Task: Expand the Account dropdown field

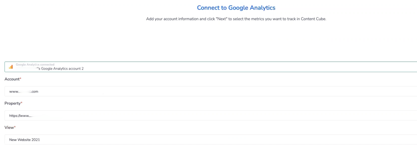Action: (x=210, y=91)
